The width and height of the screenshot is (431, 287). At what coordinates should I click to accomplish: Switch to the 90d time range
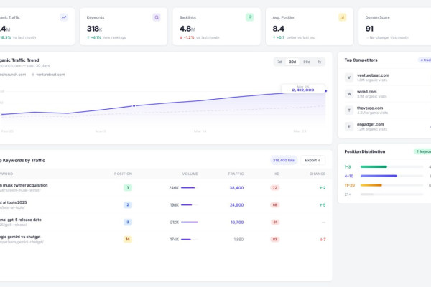point(307,62)
